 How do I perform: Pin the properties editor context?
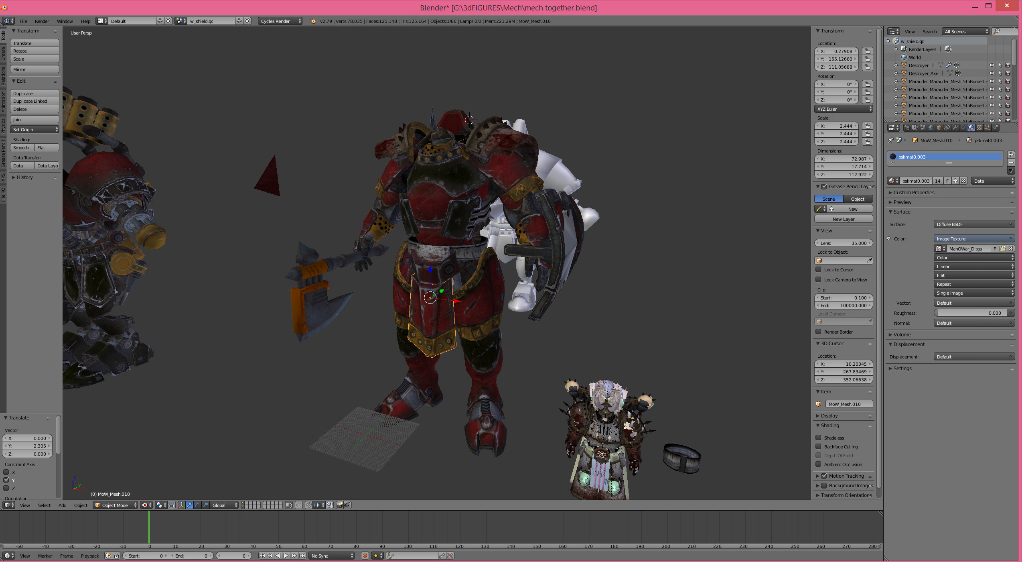[x=891, y=140]
